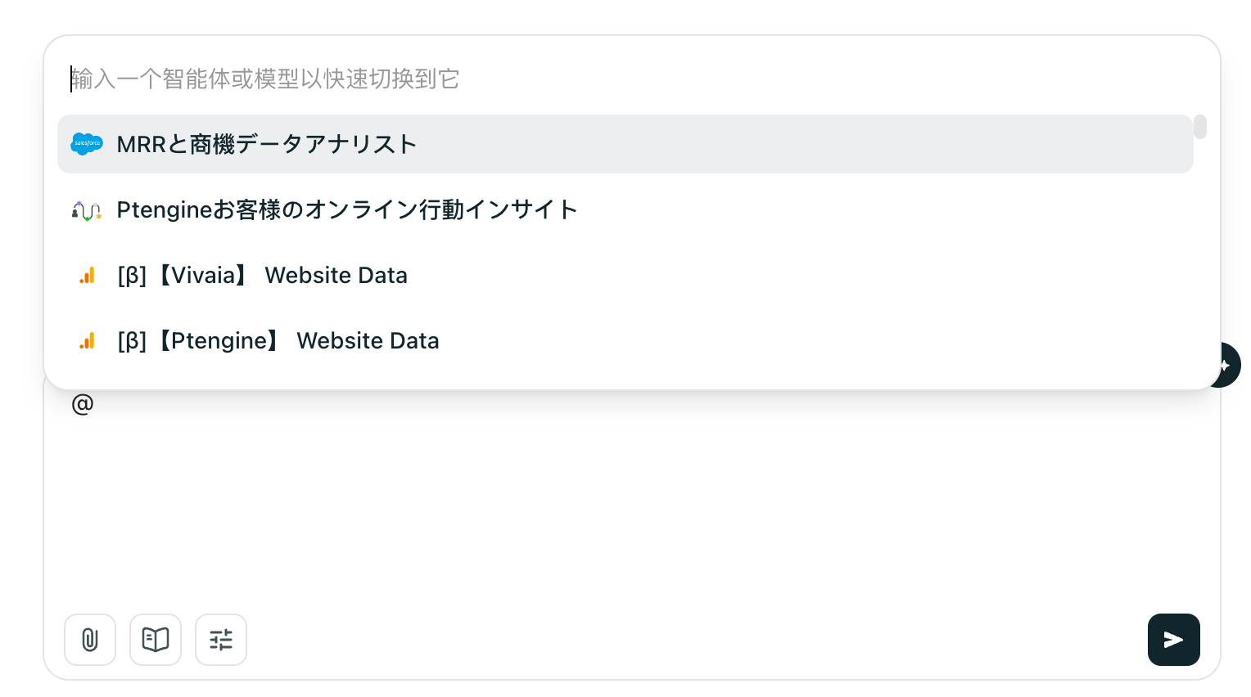Click the agent list scrollbar thumb

(x=1200, y=127)
